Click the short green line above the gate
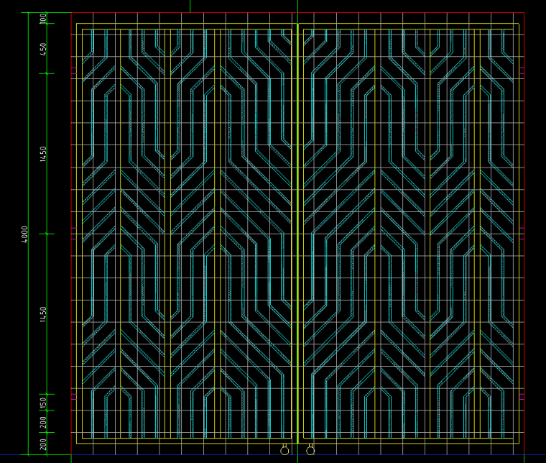546x463 pixels. click(x=190, y=6)
